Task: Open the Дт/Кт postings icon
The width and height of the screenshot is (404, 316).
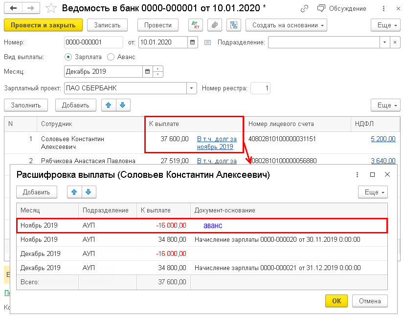Action: [x=195, y=25]
